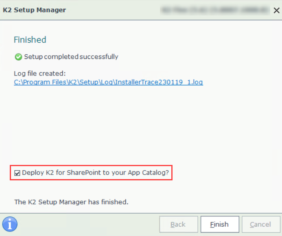Click the "Finished" heading
Image resolution: width=282 pixels, height=236 pixels.
click(30, 40)
